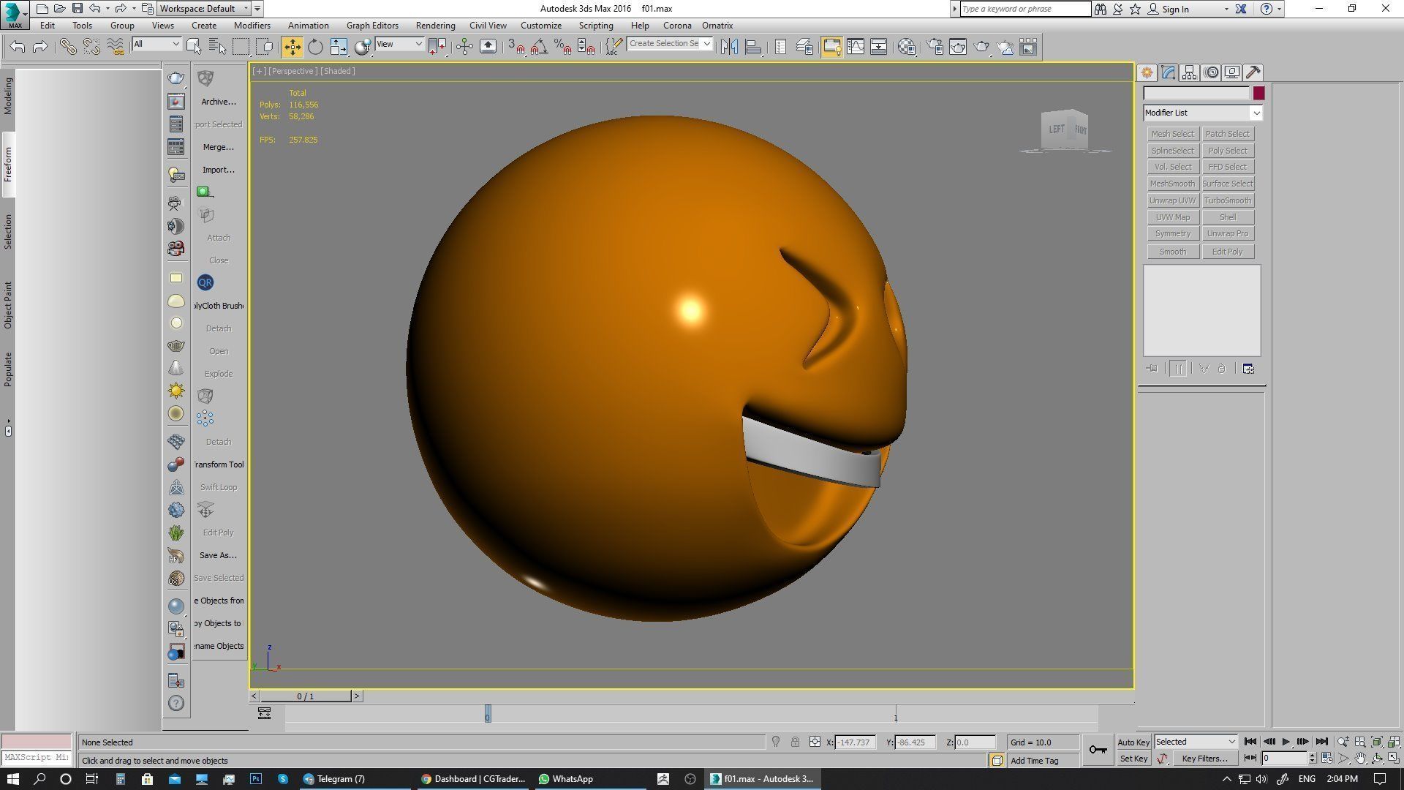Click Maximize Viewport Toggle icon
Viewport: 1404px width, 790px height.
1393,759
